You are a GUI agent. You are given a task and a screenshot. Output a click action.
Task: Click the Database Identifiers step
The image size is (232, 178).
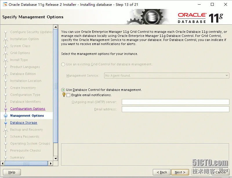point(25,102)
